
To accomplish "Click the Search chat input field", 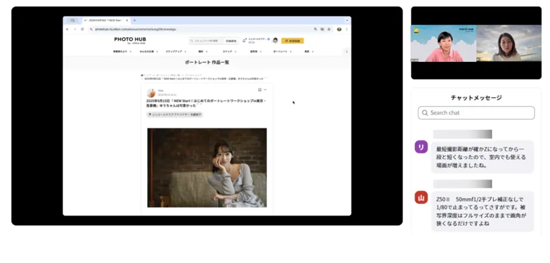I will 476,113.
